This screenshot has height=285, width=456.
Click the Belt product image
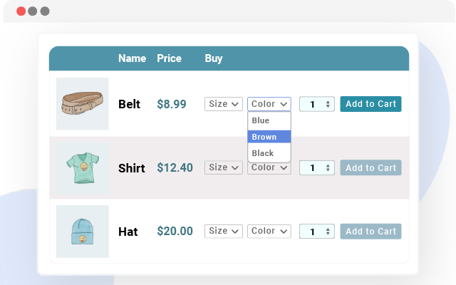pyautogui.click(x=83, y=104)
